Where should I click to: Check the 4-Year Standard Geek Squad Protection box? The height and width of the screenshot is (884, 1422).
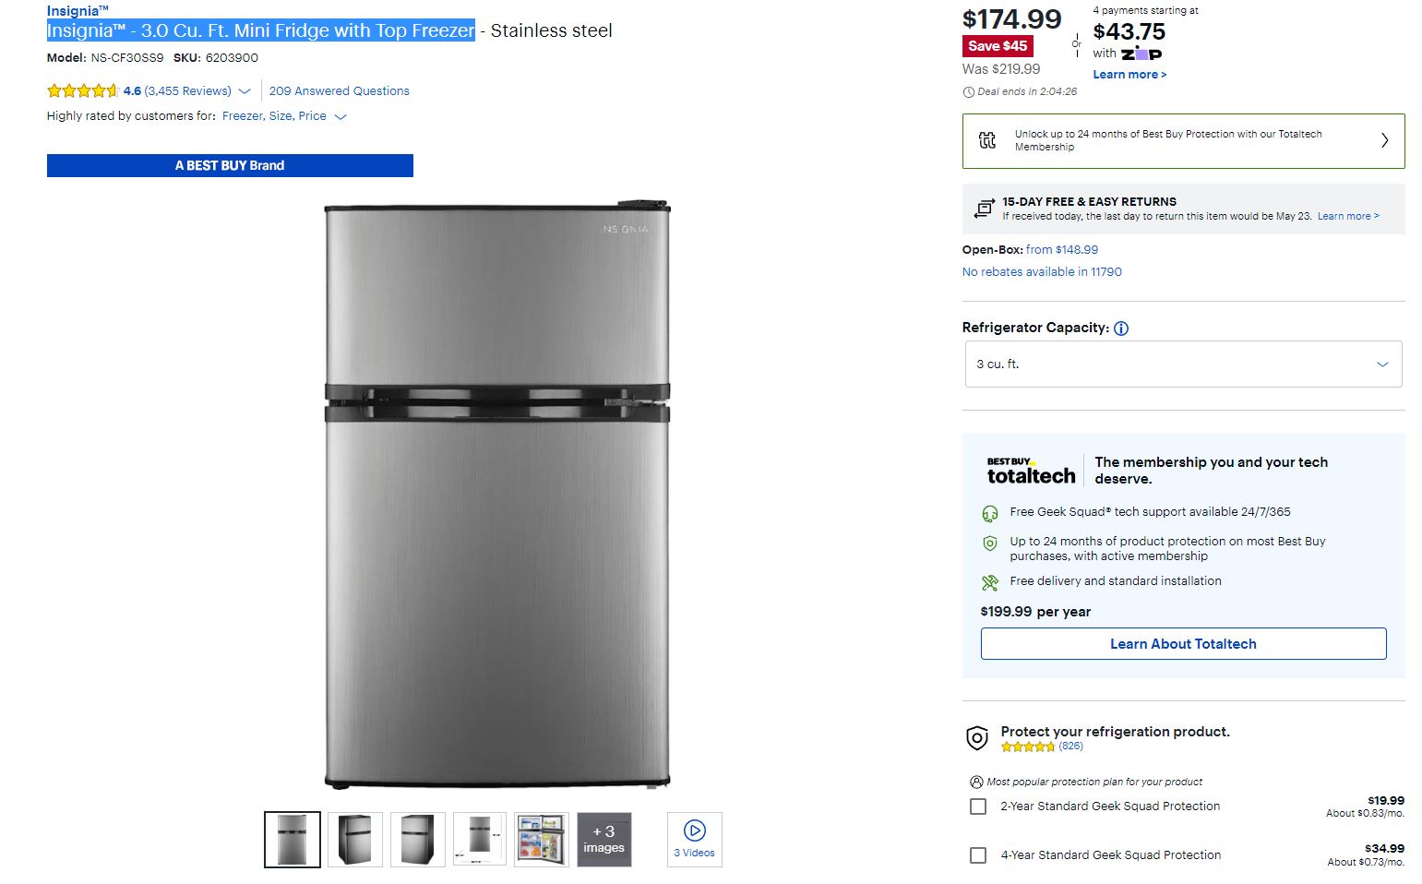pos(978,855)
